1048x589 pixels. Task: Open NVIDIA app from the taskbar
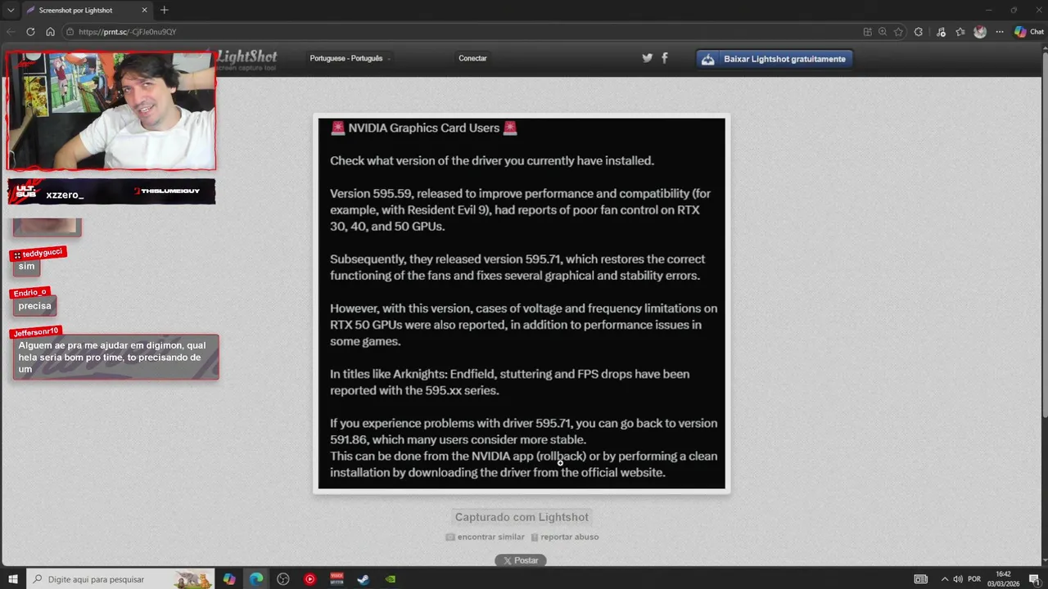(x=391, y=579)
